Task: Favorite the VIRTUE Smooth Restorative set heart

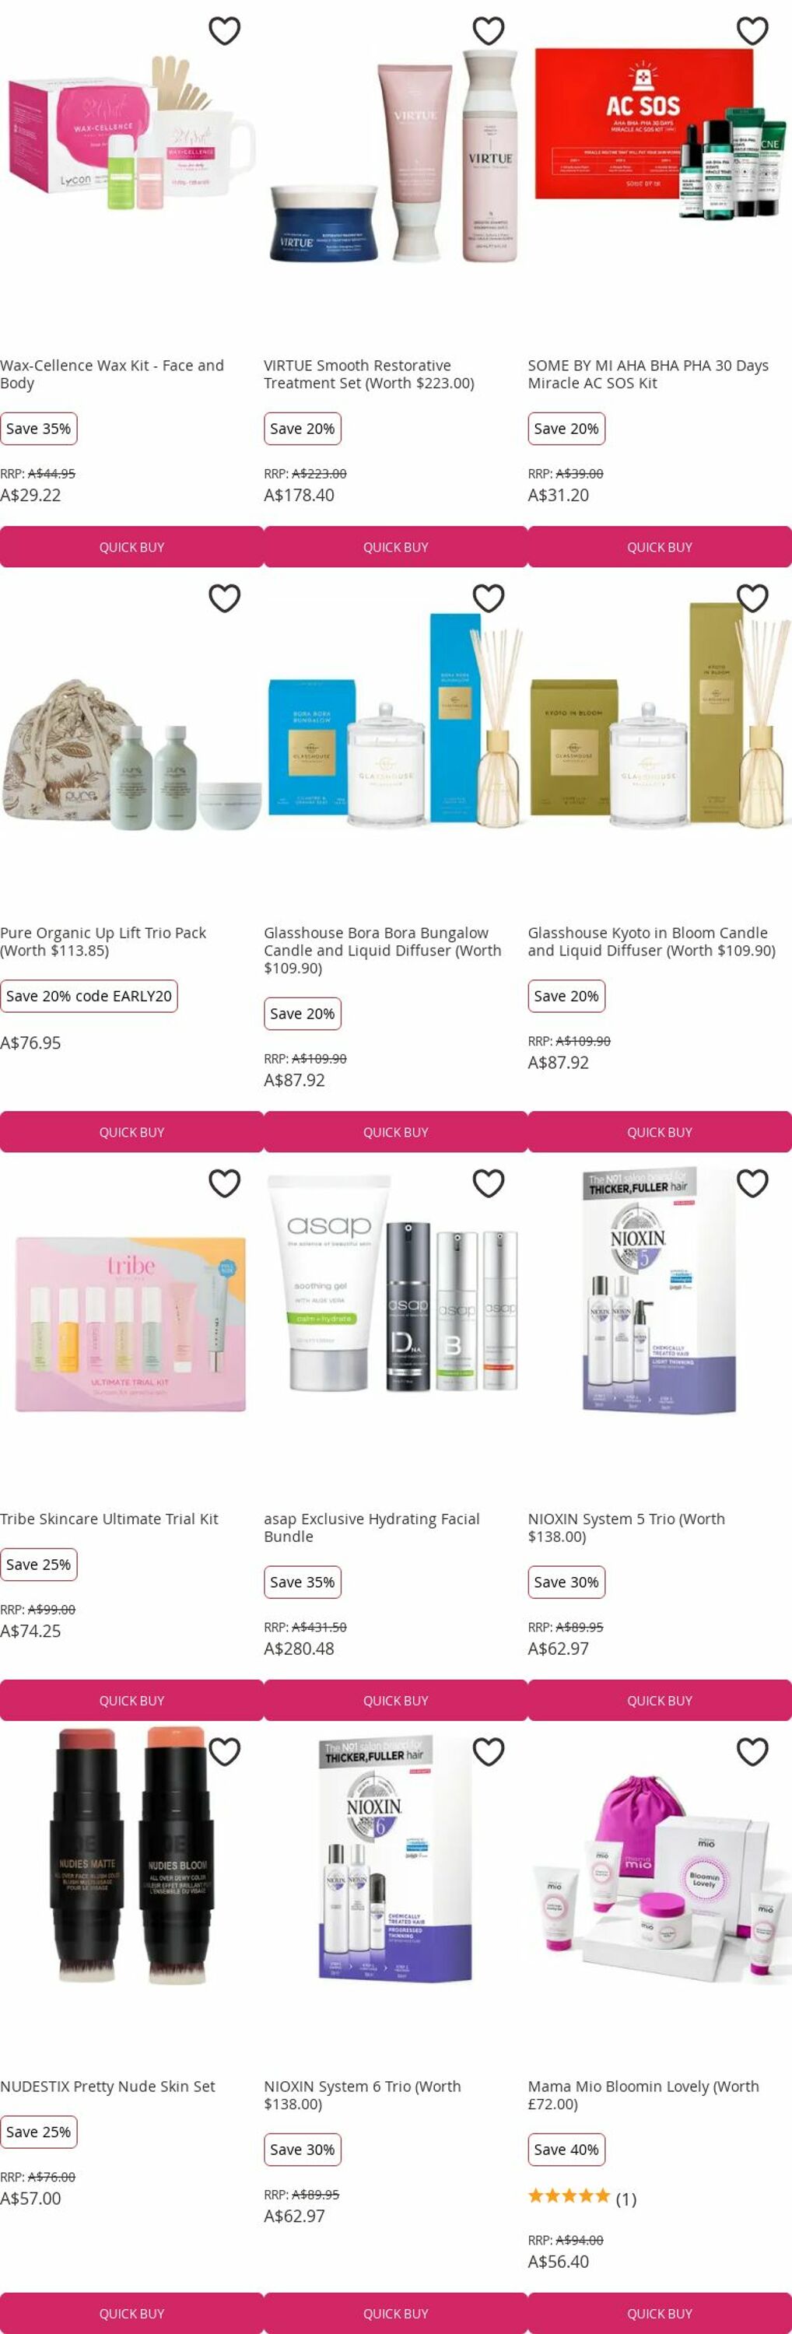Action: point(489,31)
